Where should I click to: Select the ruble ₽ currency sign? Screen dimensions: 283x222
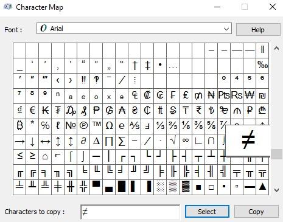click(250, 111)
